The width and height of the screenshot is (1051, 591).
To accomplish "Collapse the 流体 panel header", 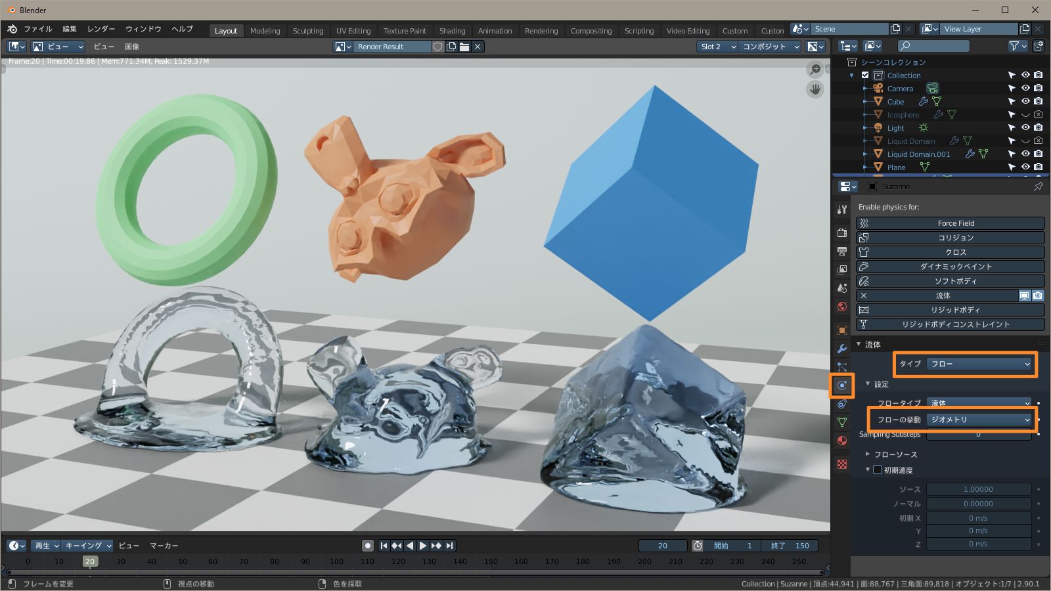I will point(859,344).
